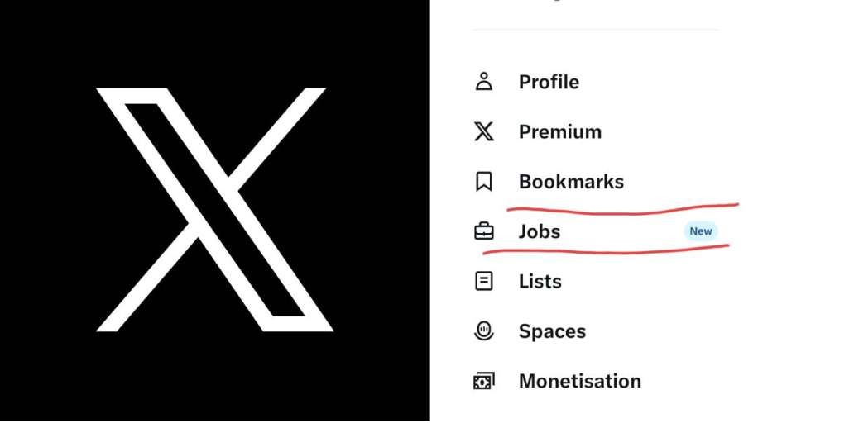Click the Spaces microphone icon
This screenshot has height=428, width=854.
[483, 331]
